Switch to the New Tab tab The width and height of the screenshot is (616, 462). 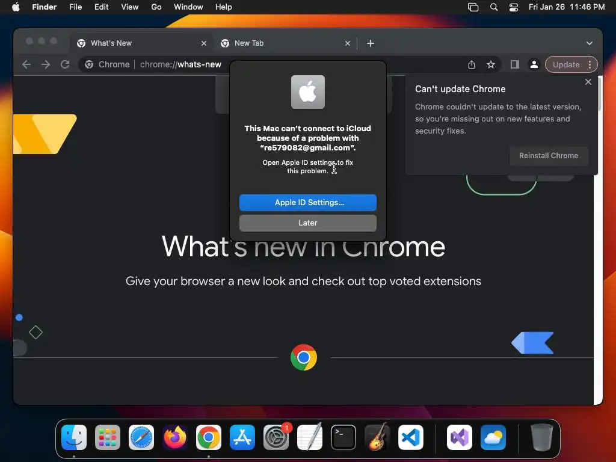pyautogui.click(x=286, y=43)
